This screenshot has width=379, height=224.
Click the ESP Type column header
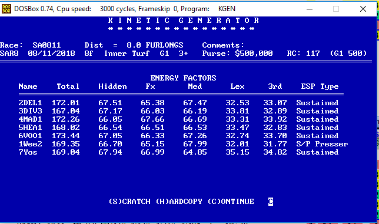coord(320,86)
